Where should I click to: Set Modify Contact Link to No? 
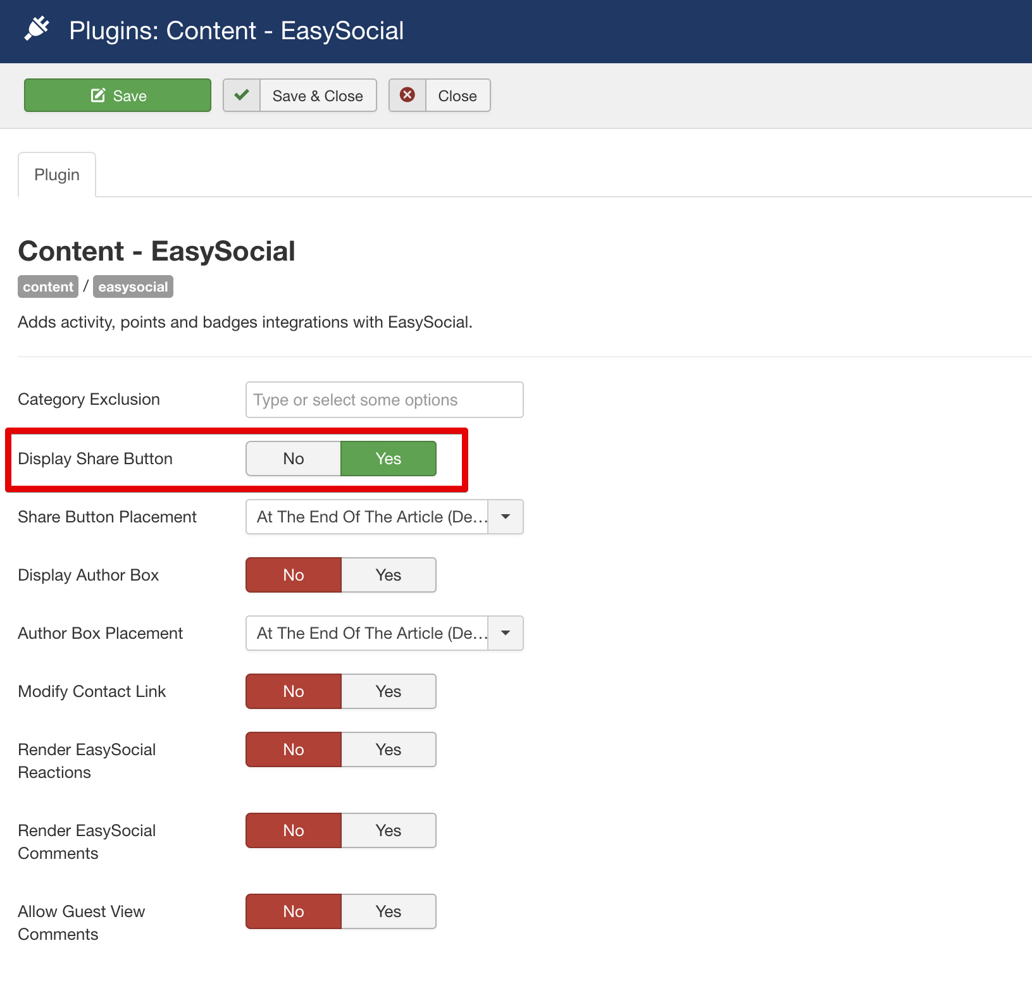[x=294, y=691]
